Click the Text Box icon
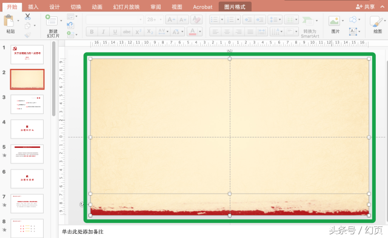 (353, 31)
